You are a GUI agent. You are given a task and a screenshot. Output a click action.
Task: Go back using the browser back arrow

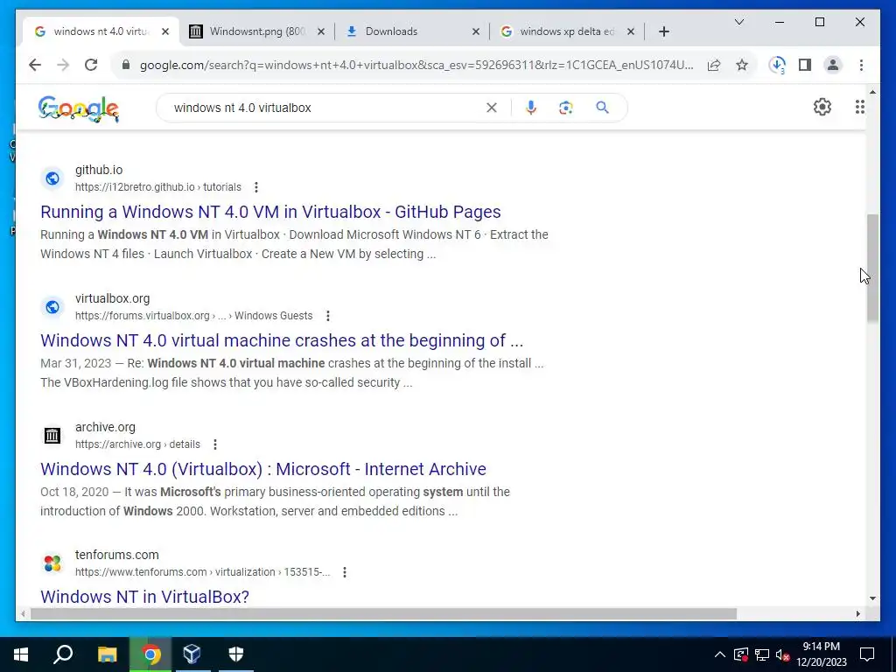[x=35, y=65]
